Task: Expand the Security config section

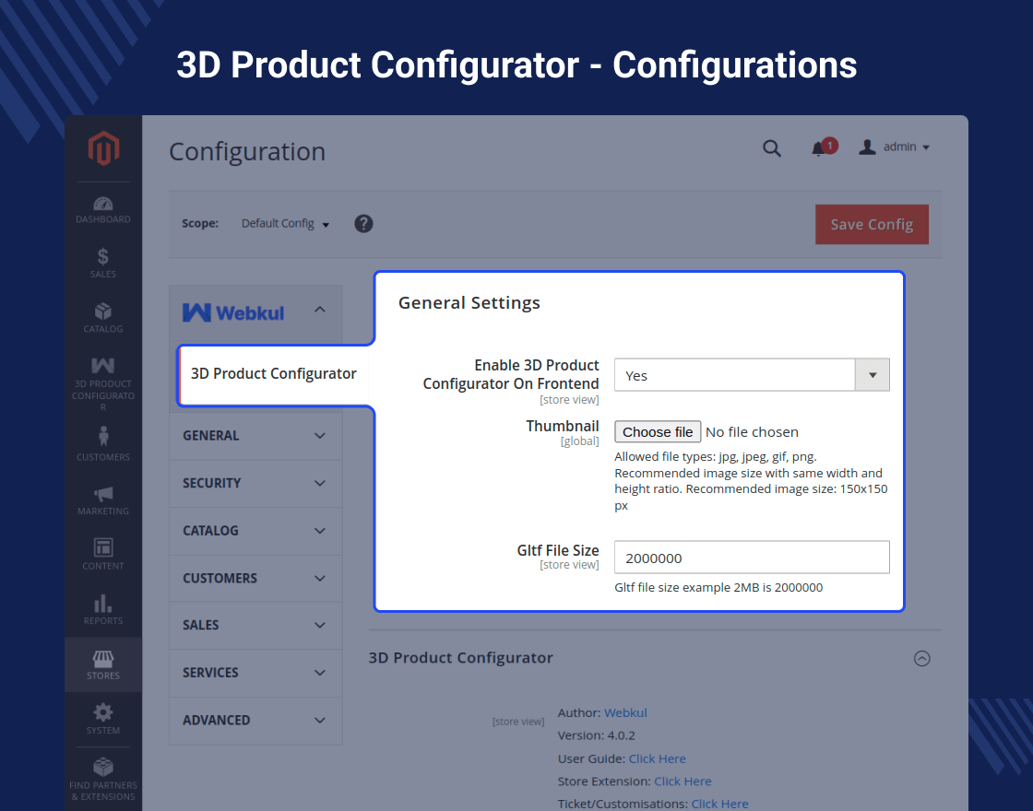Action: (x=255, y=483)
